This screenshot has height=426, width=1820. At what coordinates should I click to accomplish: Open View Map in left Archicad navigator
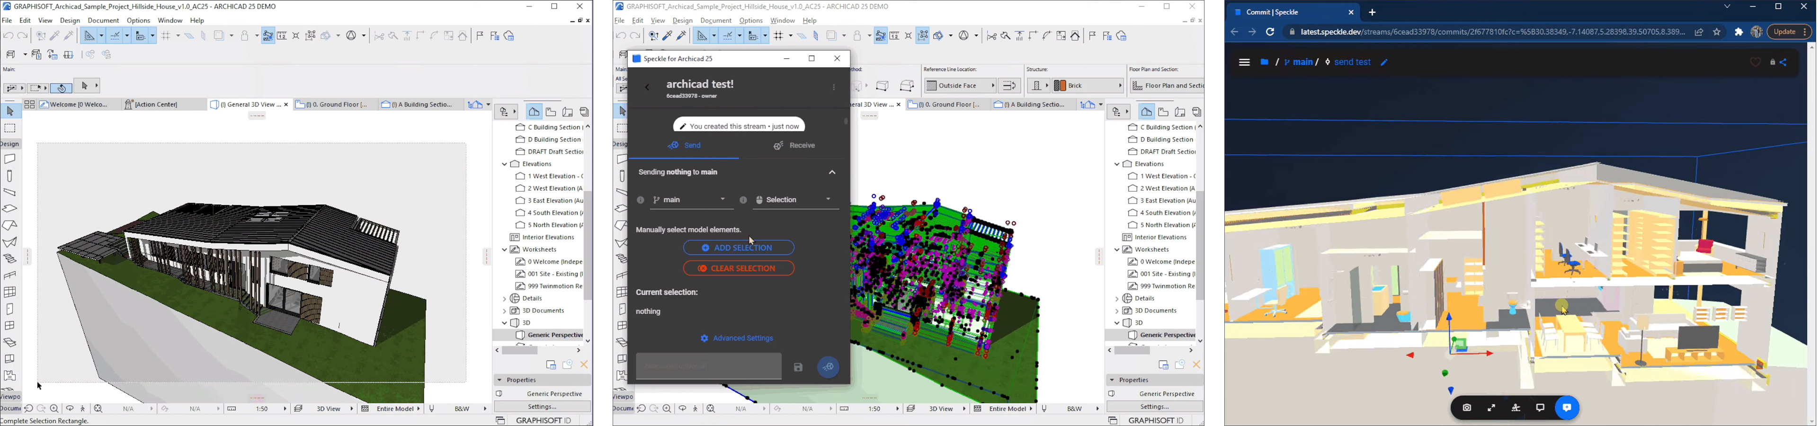pyautogui.click(x=551, y=112)
